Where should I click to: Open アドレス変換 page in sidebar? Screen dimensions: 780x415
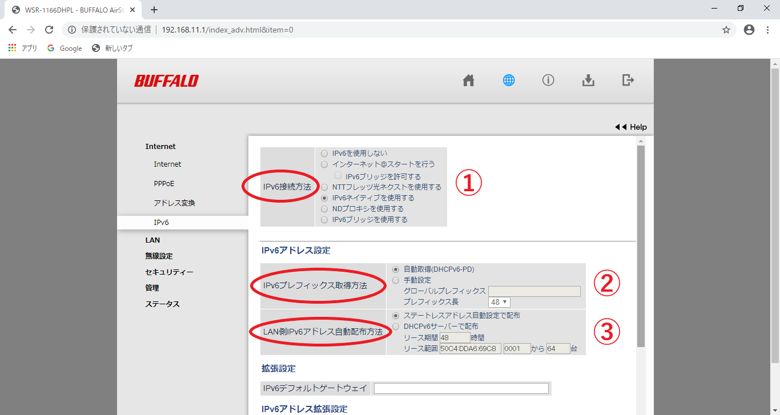[174, 203]
